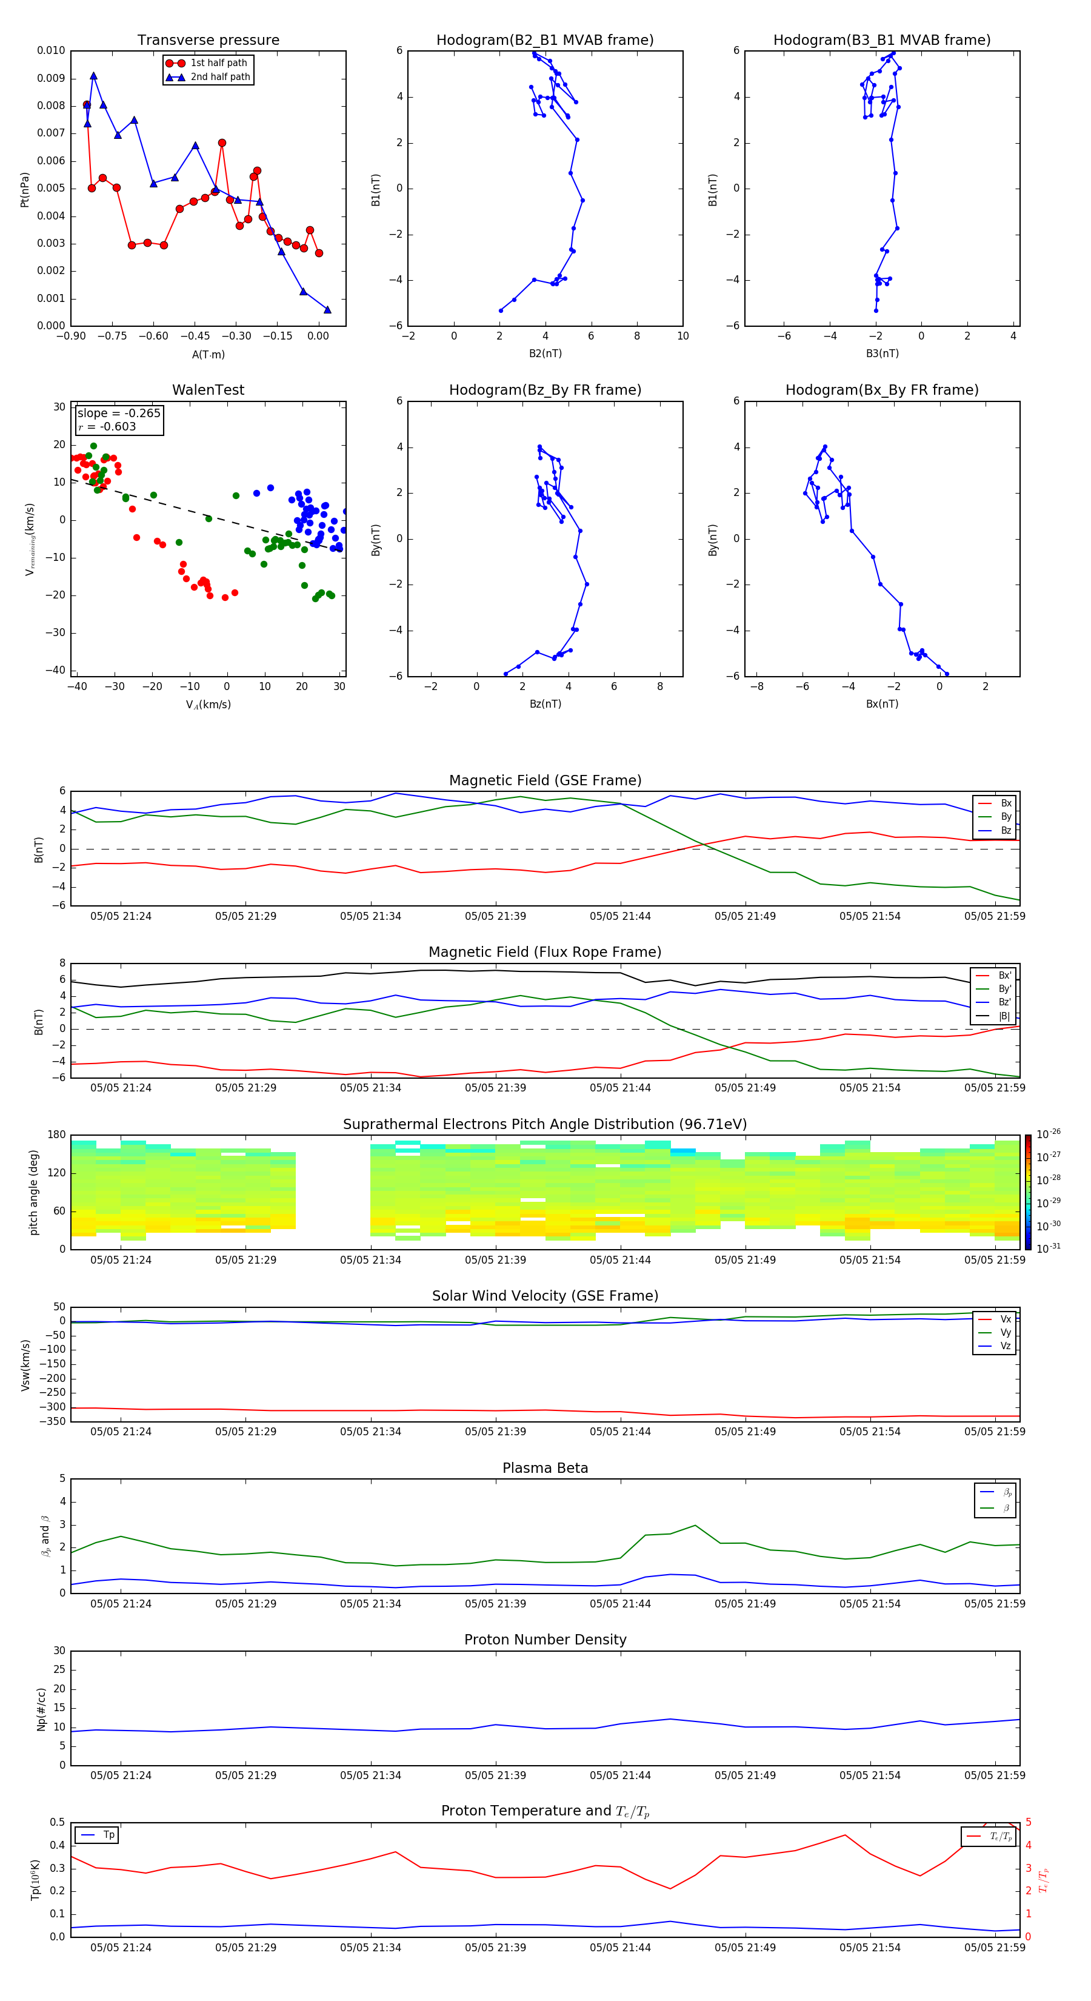This screenshot has width=1091, height=2001.
Task: Click the pitch angle colorbar gradient
Action: (x=1028, y=1192)
